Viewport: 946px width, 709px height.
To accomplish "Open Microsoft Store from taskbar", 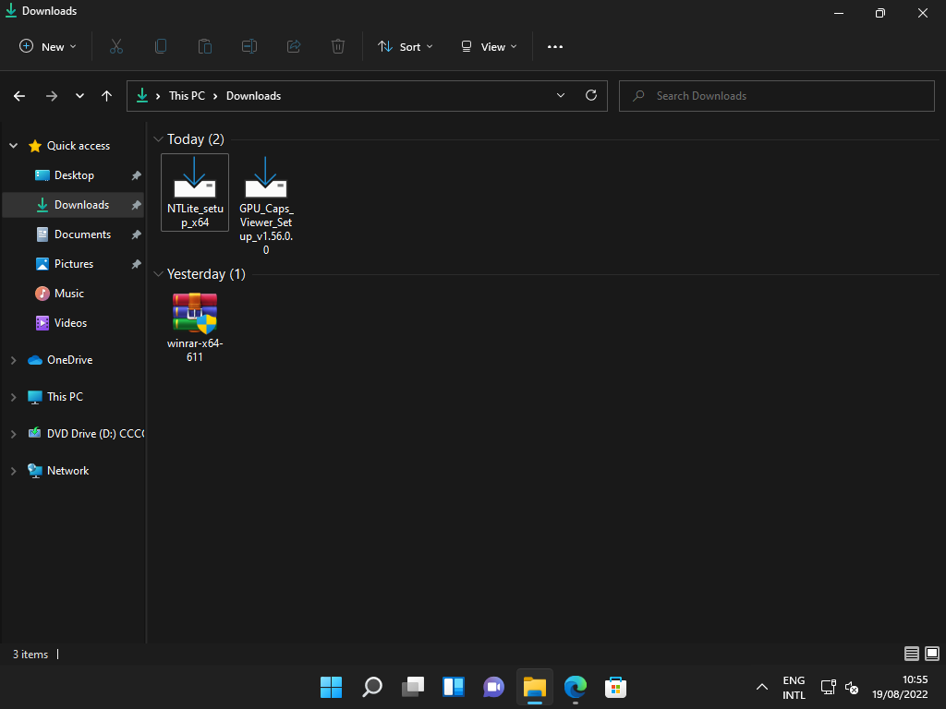I will (616, 687).
